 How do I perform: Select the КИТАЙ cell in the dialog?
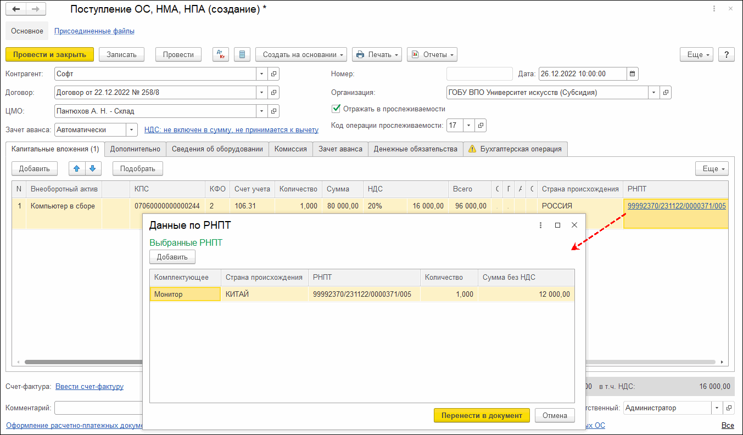pos(265,294)
